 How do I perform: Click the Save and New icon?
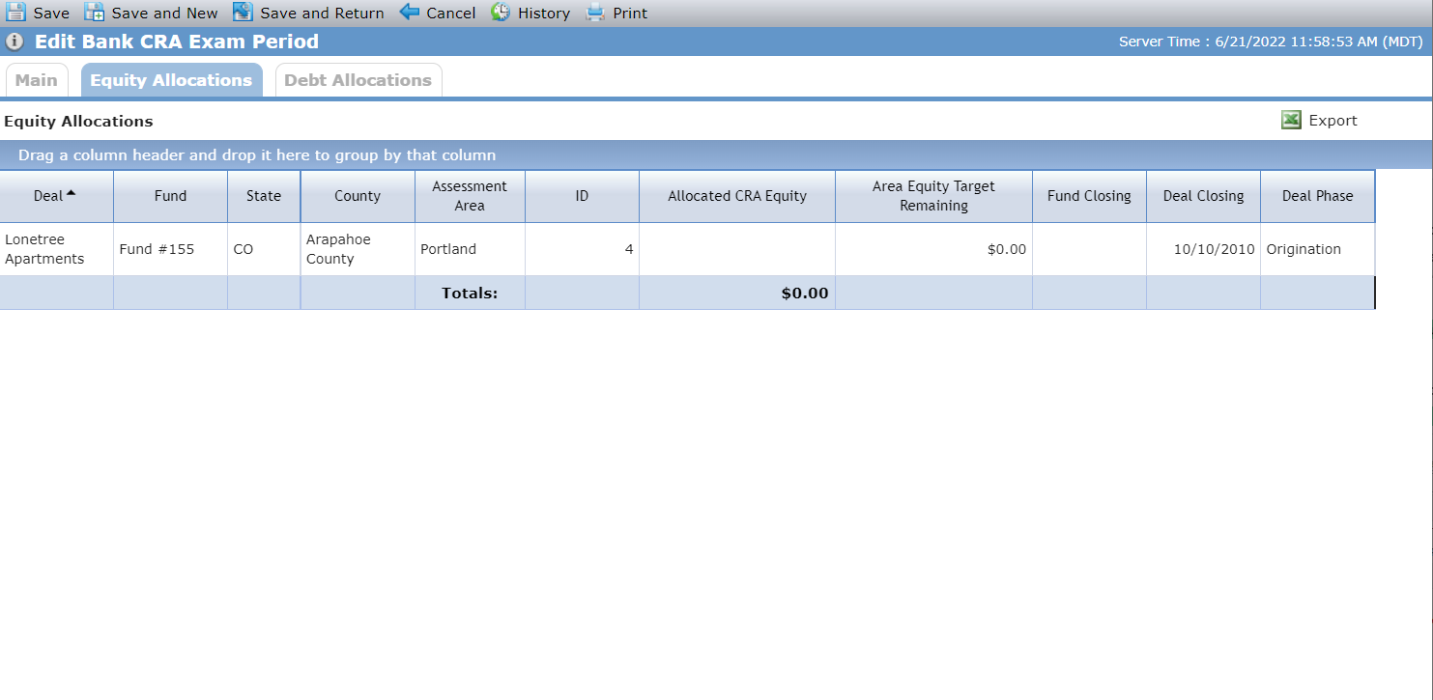point(95,13)
